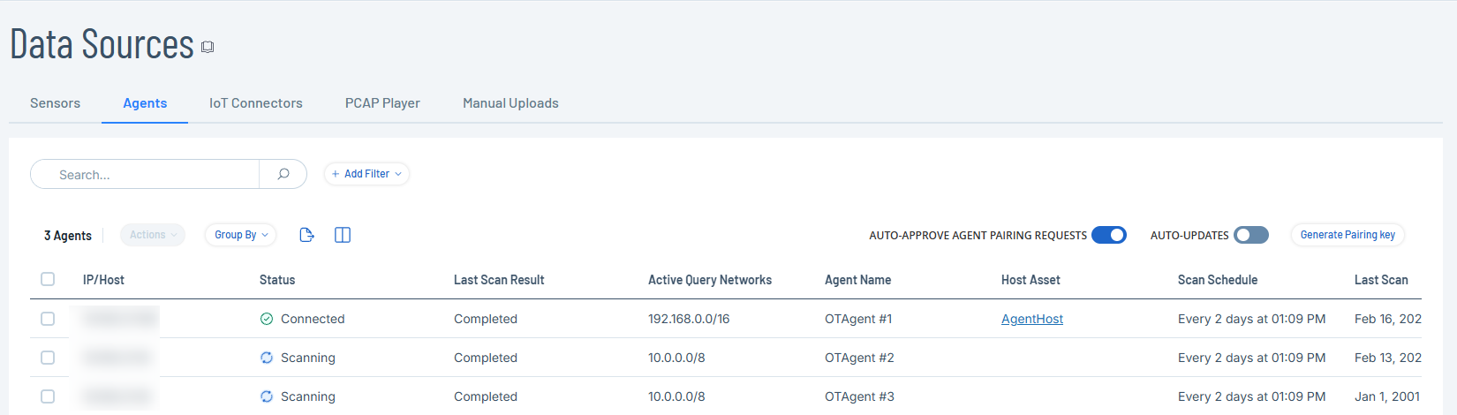Open the column layout icon

pyautogui.click(x=343, y=235)
